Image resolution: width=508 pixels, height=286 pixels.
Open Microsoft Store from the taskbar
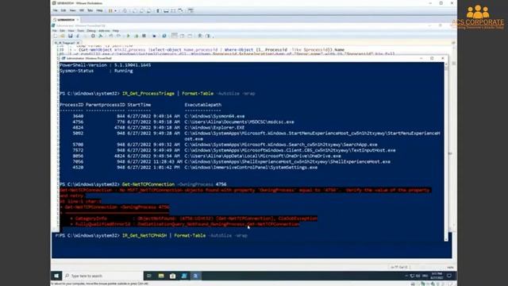[x=173, y=276]
